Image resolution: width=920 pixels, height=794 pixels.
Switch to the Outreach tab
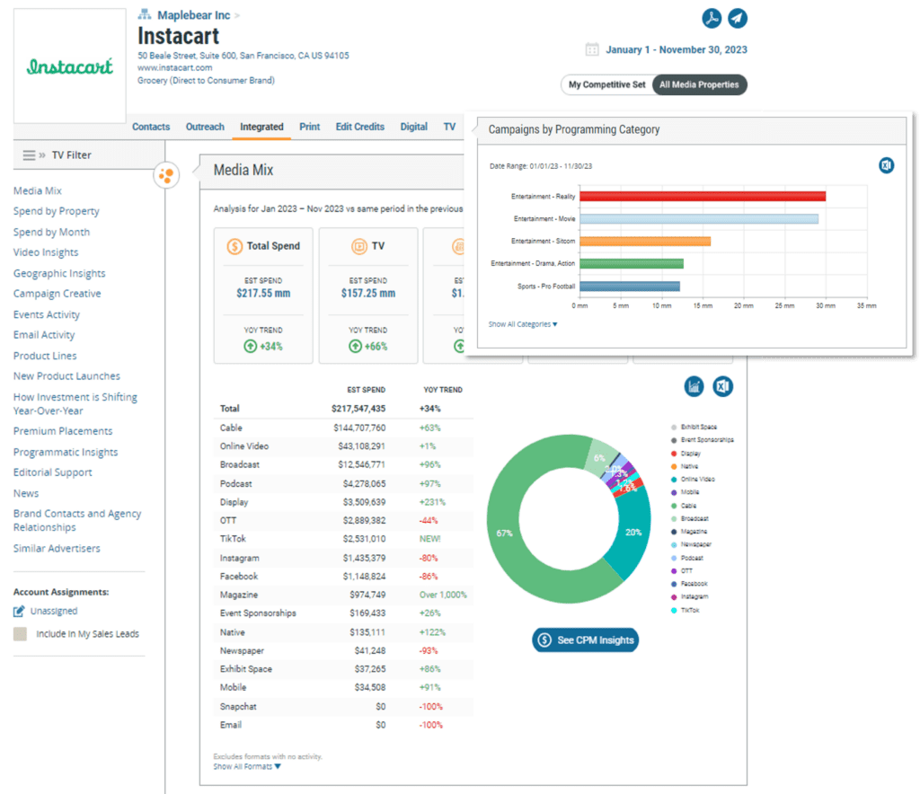point(205,127)
